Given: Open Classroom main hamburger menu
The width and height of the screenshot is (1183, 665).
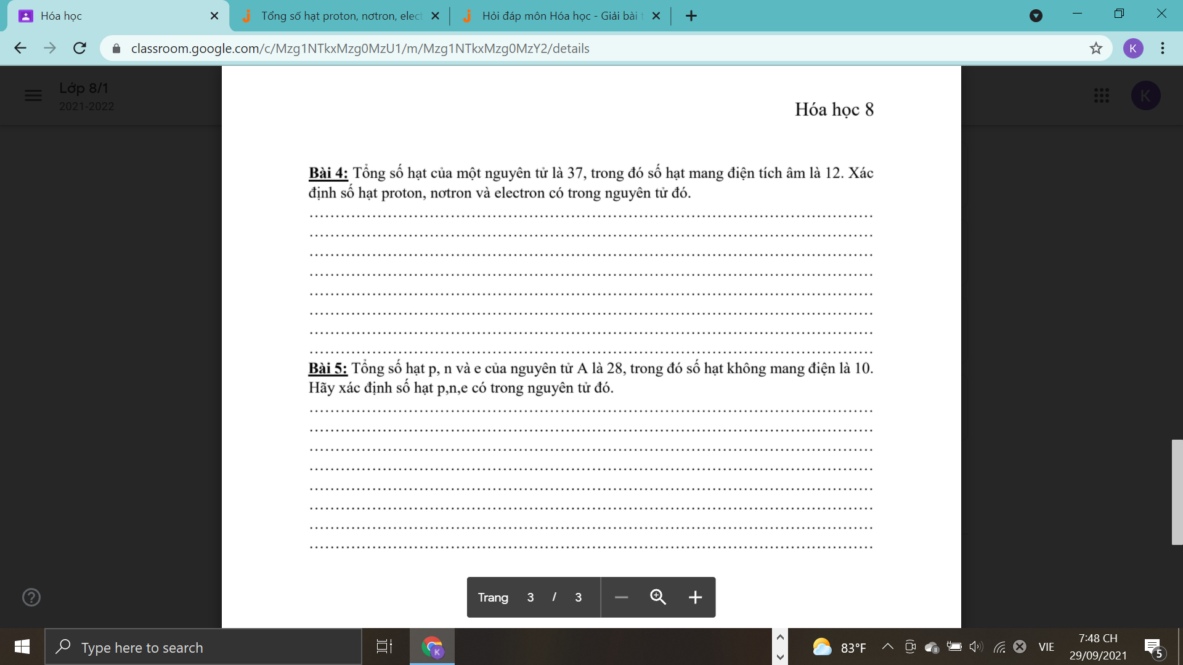Looking at the screenshot, I should [x=33, y=95].
